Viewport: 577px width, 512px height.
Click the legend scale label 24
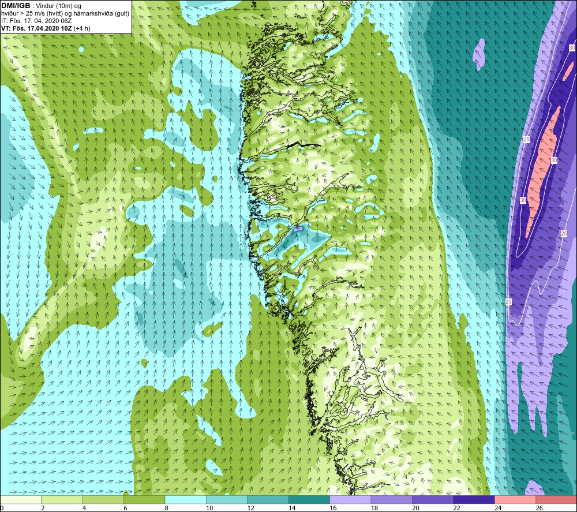[498, 508]
